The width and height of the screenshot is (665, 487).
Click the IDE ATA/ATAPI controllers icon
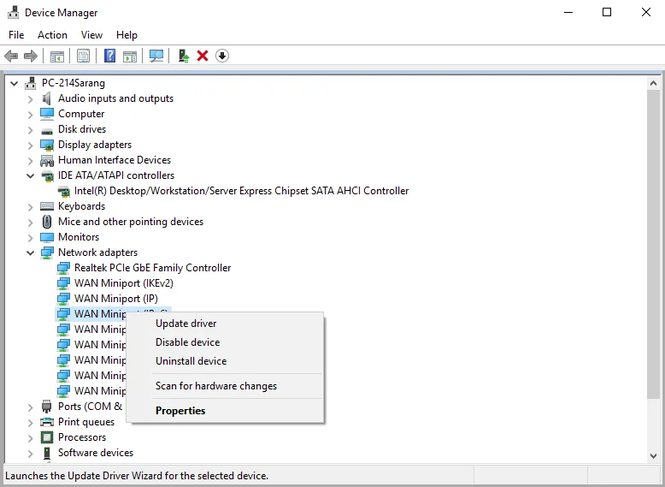click(x=47, y=175)
